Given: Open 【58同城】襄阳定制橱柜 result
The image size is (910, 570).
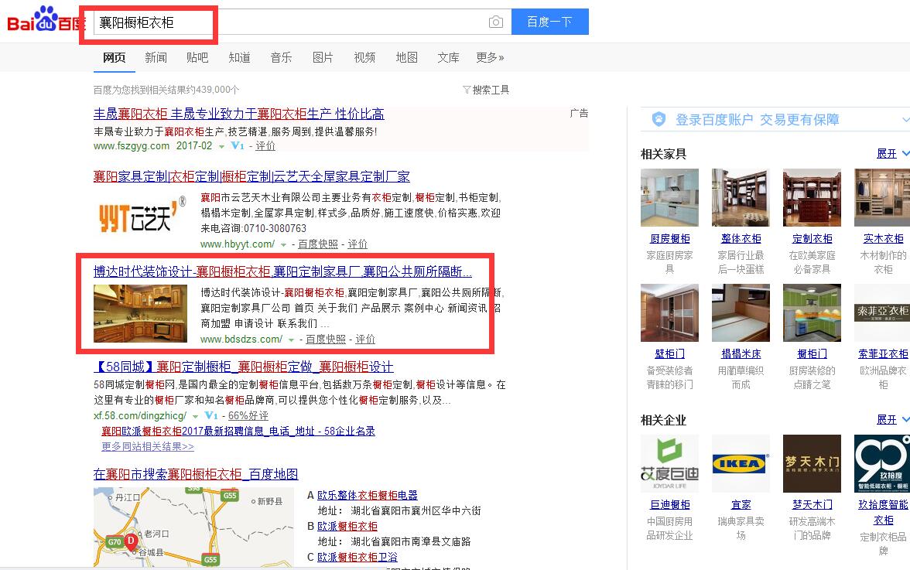Looking at the screenshot, I should tap(244, 367).
